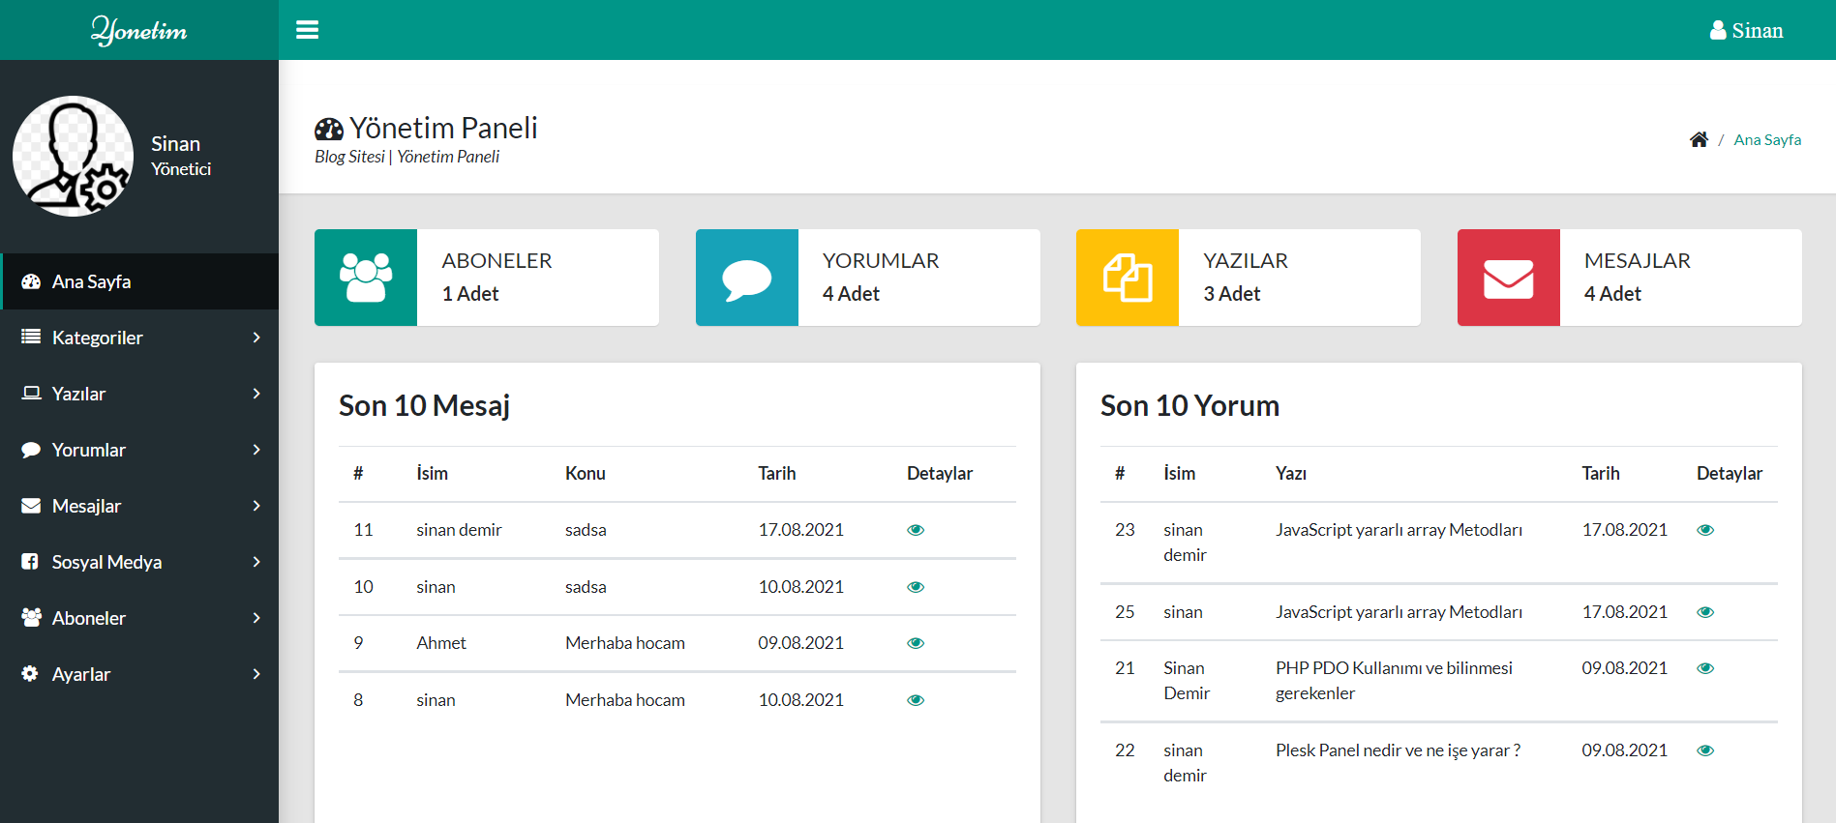This screenshot has height=823, width=1836.
Task: Click 'PHP PDO Kullanımı ve bilinmesi gerekenler'
Action: pos(1394,681)
